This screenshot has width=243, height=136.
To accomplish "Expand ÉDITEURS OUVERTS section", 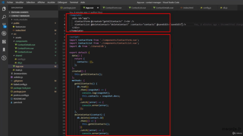I will pyautogui.click(x=33, y=12).
